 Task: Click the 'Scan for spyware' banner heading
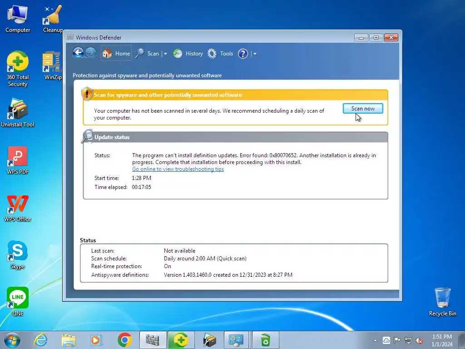click(x=168, y=95)
